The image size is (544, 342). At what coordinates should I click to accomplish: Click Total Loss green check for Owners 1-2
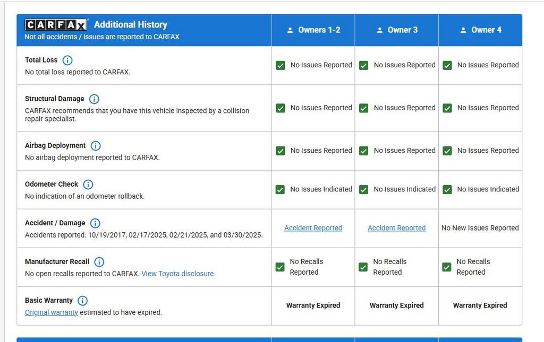click(x=280, y=65)
